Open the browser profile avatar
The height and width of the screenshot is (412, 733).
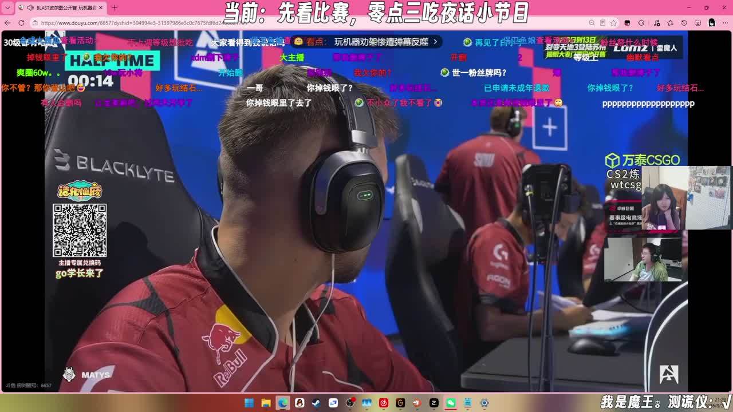click(x=711, y=23)
